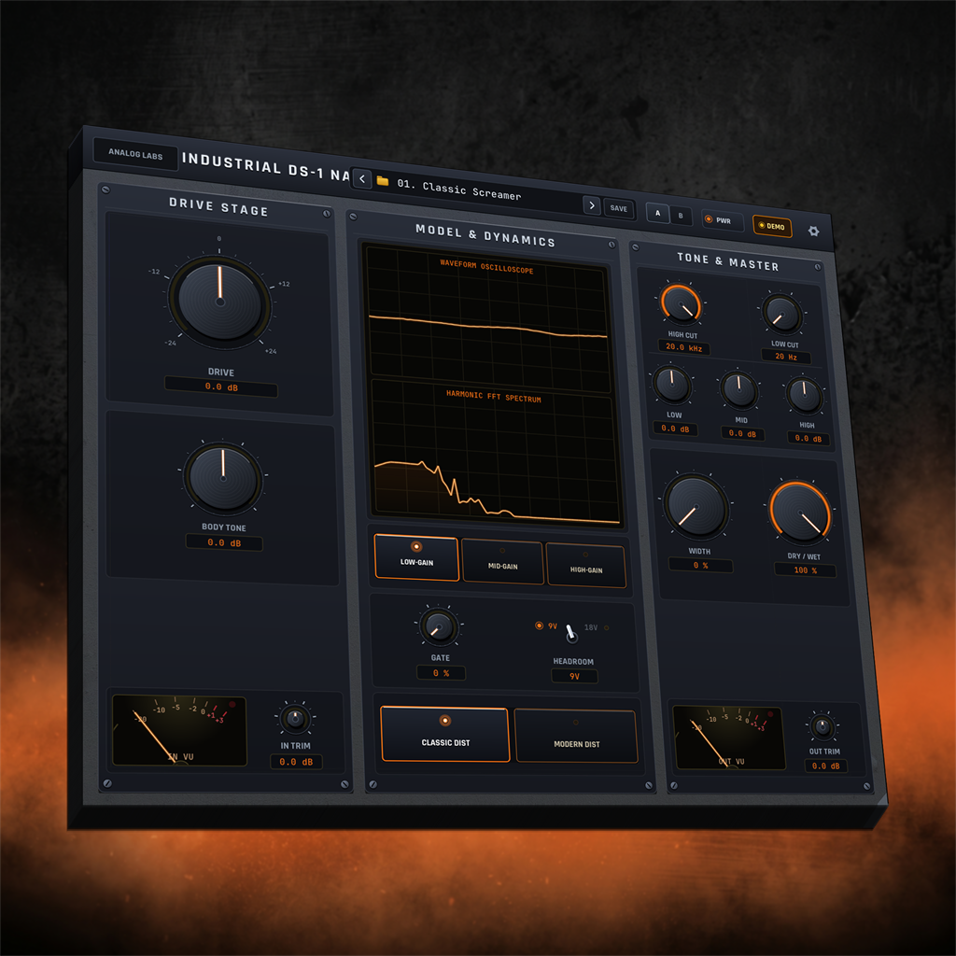Toggle the PWR power button

pos(722,220)
